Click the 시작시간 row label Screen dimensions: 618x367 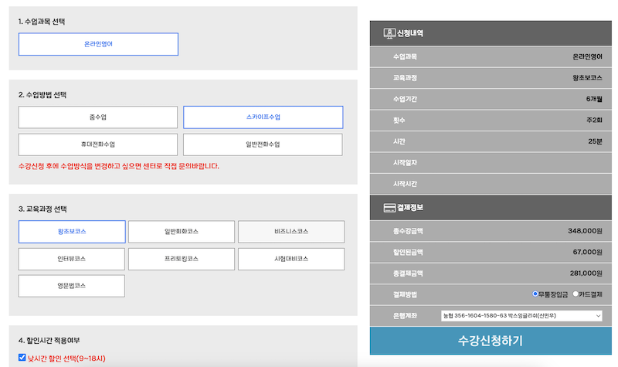click(405, 184)
